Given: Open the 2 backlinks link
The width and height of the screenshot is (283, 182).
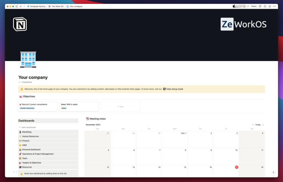Looking at the screenshot, I should tap(25, 82).
